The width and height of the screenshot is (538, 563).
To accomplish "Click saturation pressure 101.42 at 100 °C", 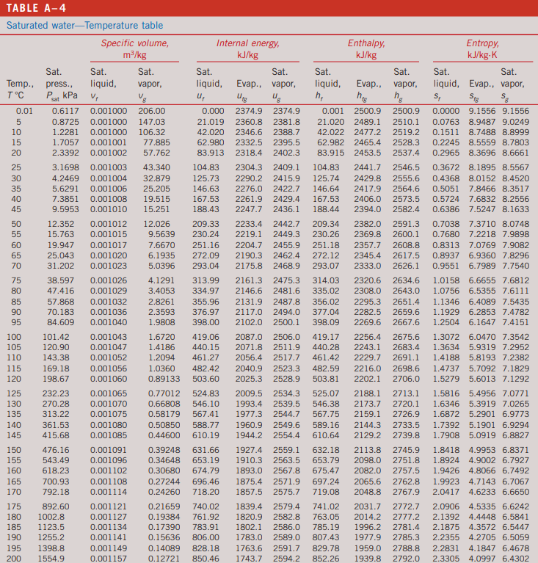I will 56,337.
